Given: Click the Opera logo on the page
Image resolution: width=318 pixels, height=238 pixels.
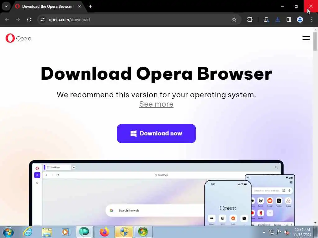Looking at the screenshot, I should point(18,38).
